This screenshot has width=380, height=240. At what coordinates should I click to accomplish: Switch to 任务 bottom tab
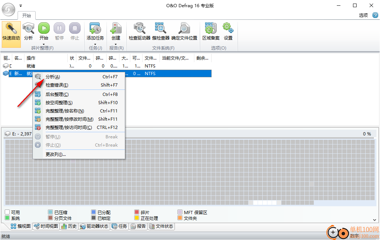pyautogui.click(x=119, y=226)
